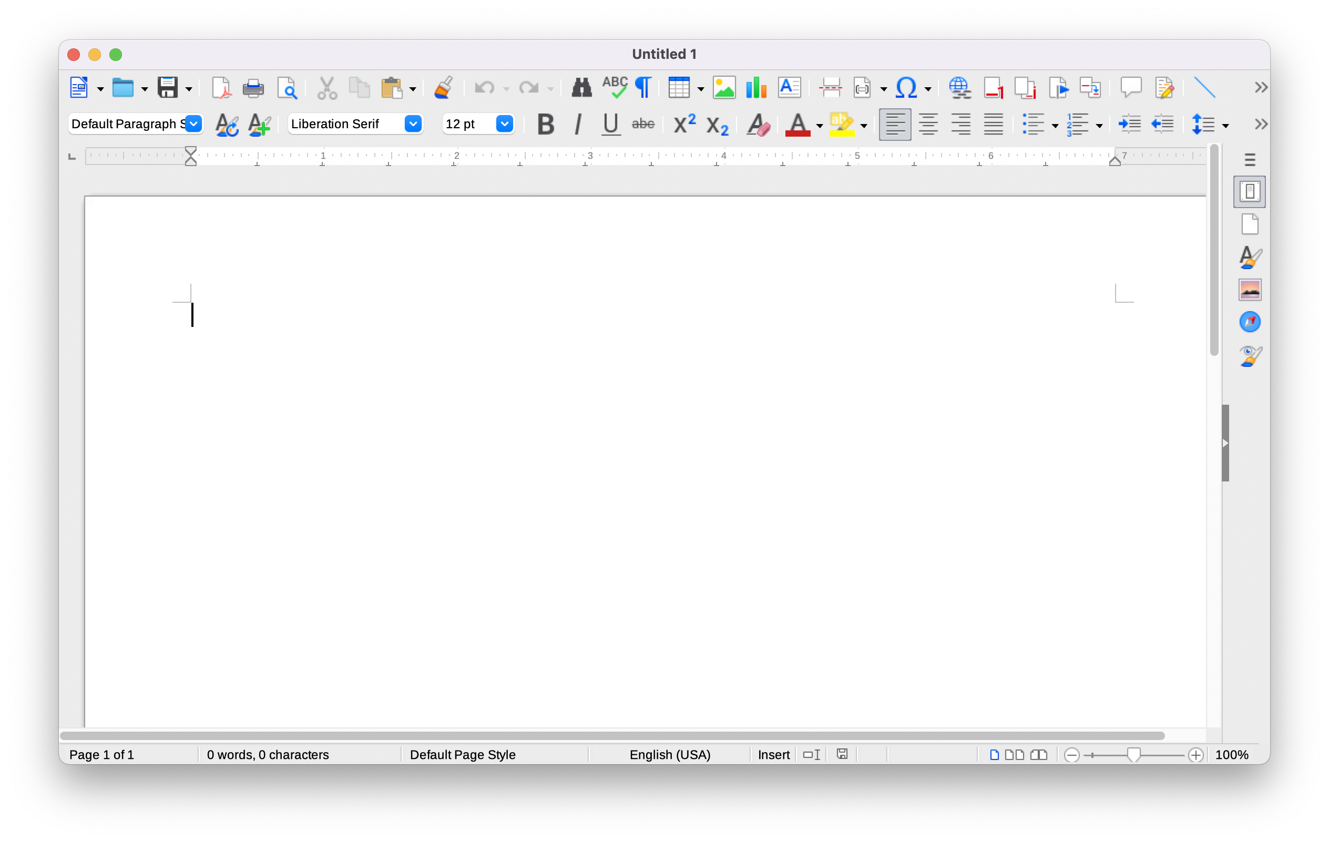This screenshot has height=842, width=1329.
Task: Open the Navigator sidebar compass icon
Action: 1250,322
